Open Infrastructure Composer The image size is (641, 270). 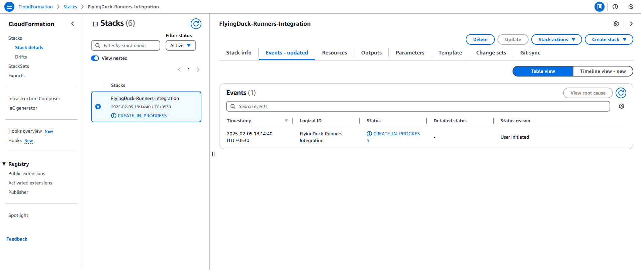(34, 99)
